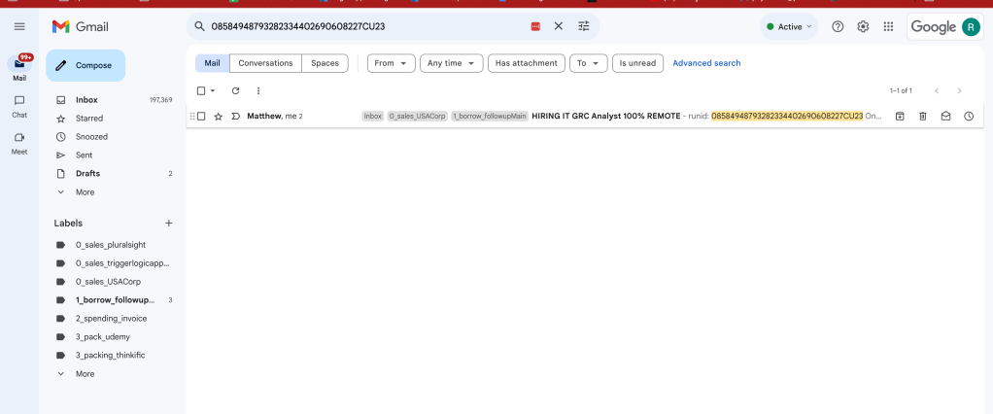Click the Labels section heading
The width and height of the screenshot is (993, 414).
point(68,223)
